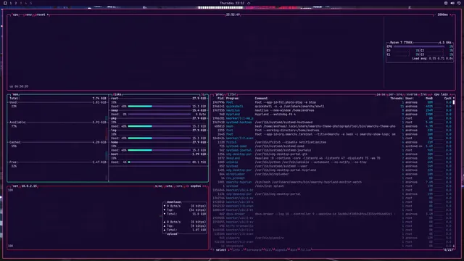Click the User column header
This screenshot has width=464, height=261.
[x=410, y=99]
